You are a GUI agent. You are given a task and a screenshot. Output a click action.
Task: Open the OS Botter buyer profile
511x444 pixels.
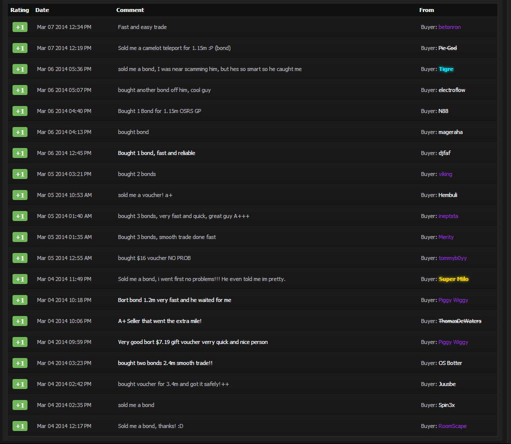coord(450,363)
